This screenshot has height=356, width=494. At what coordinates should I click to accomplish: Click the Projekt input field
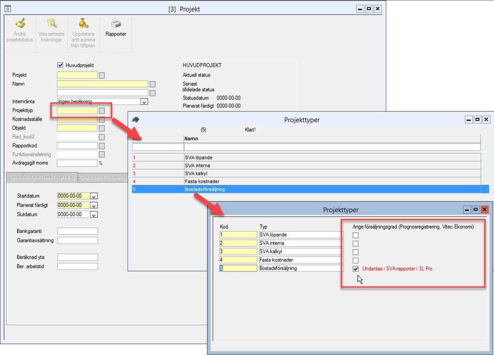[77, 75]
